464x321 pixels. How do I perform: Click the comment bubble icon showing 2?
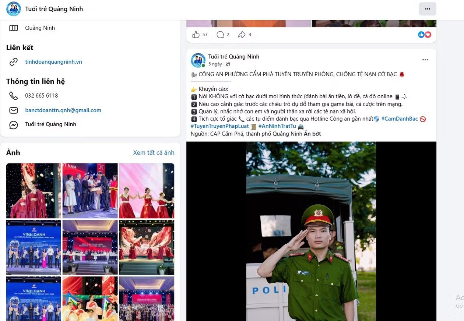pos(220,35)
